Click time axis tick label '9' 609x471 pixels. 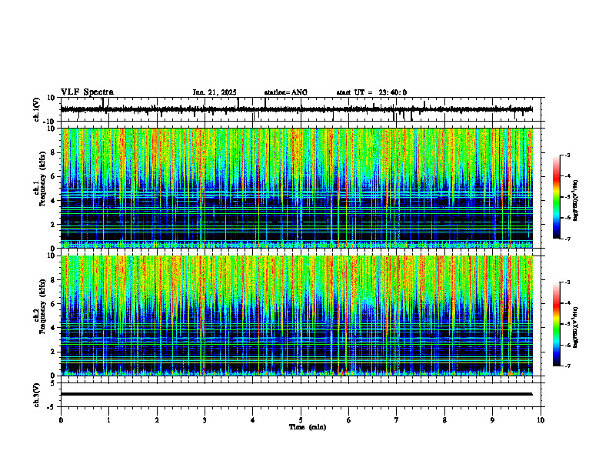coord(492,420)
